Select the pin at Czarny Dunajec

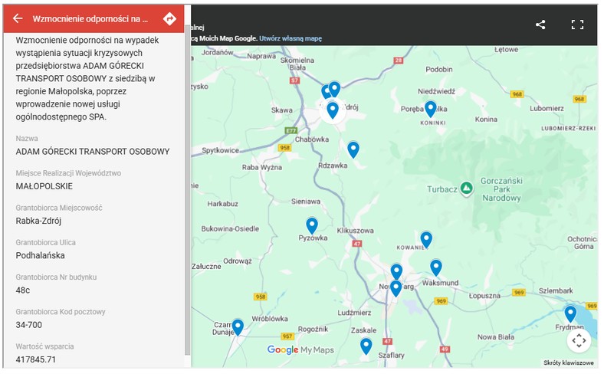click(x=238, y=327)
